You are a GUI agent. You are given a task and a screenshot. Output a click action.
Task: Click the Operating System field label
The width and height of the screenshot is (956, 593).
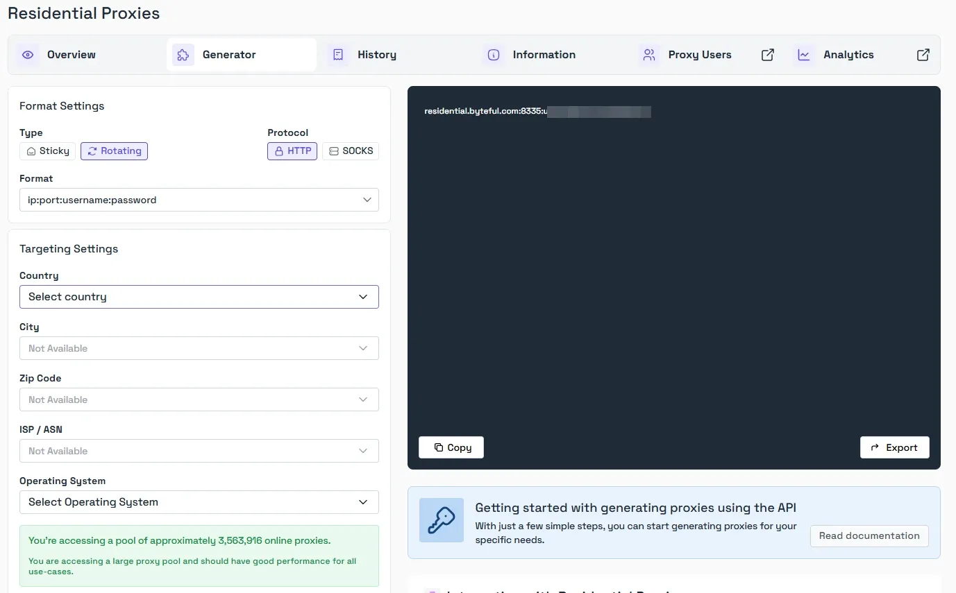pos(62,481)
